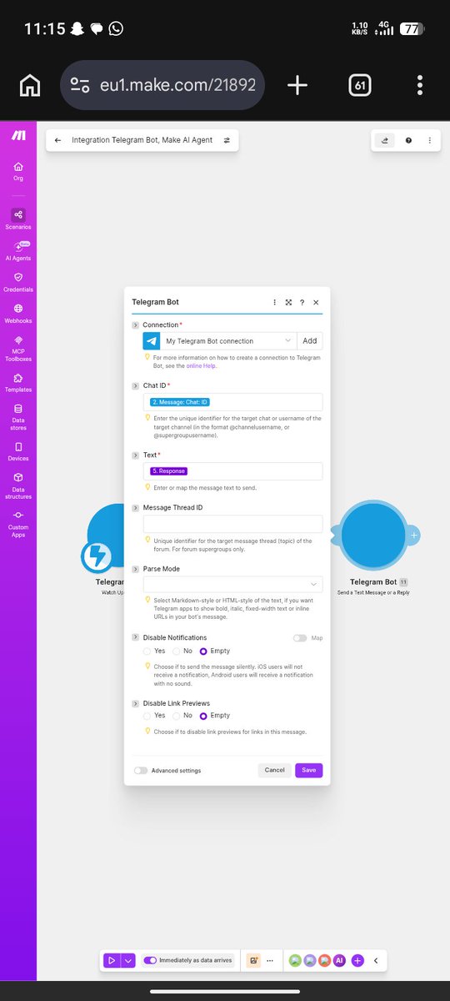Select No for Disable Link Previews

point(176,716)
